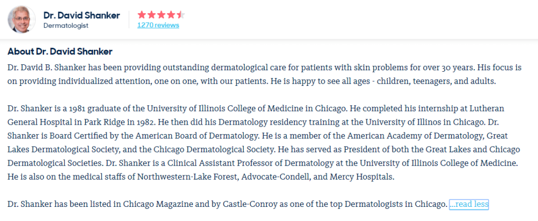Click the "About Dr. David Shanker" heading
Viewport: 538px width, 221px height.
click(60, 52)
